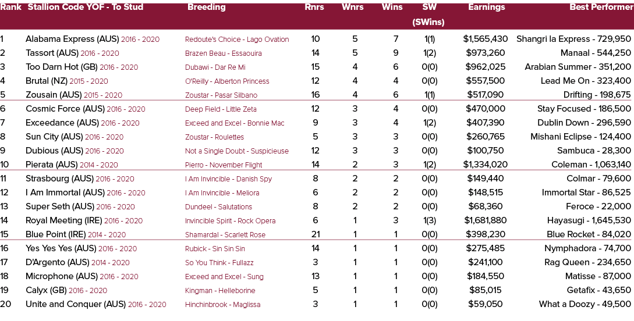Select stallion Blue Point (IRE)
634x321 pixels.
click(x=56, y=234)
